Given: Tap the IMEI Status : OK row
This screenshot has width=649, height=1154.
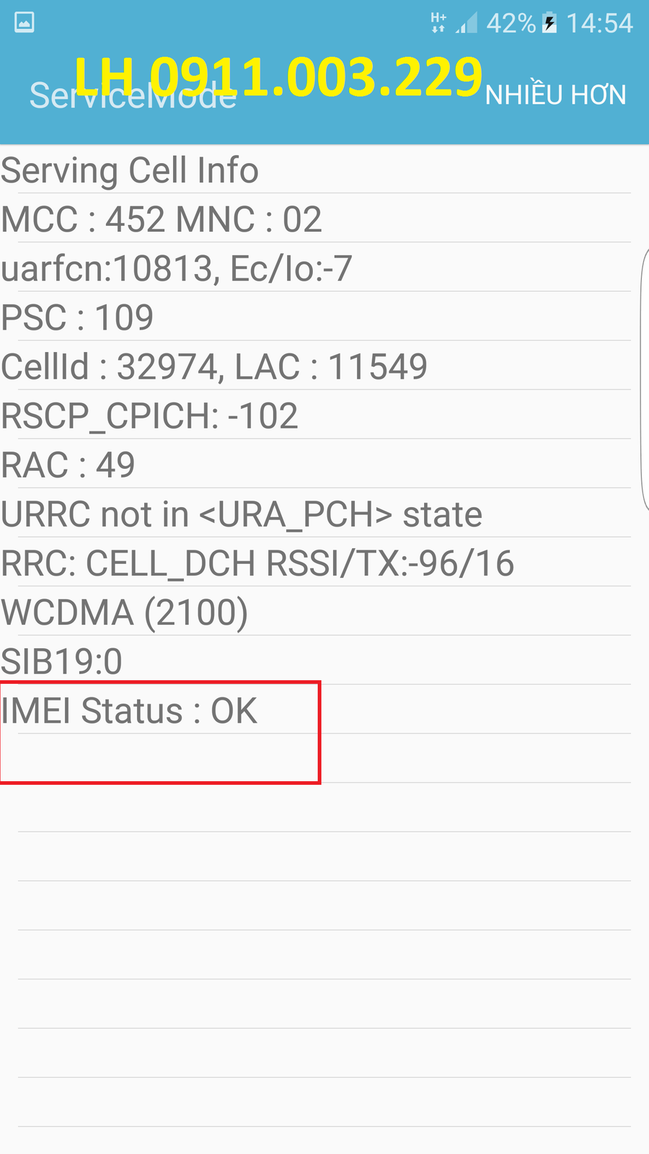Looking at the screenshot, I should [129, 711].
